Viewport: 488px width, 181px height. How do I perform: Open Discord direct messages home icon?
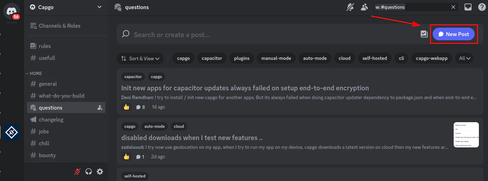(x=12, y=11)
